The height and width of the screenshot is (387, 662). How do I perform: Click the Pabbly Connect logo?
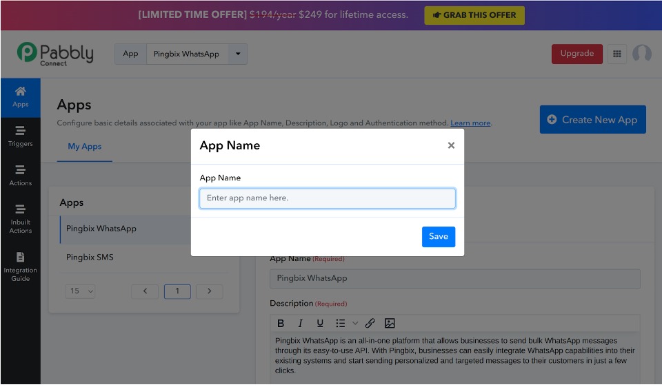pos(55,54)
